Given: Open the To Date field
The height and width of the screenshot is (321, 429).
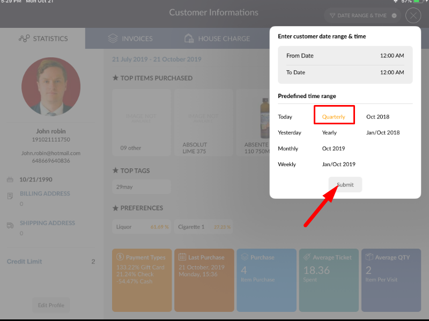Looking at the screenshot, I should coord(345,72).
